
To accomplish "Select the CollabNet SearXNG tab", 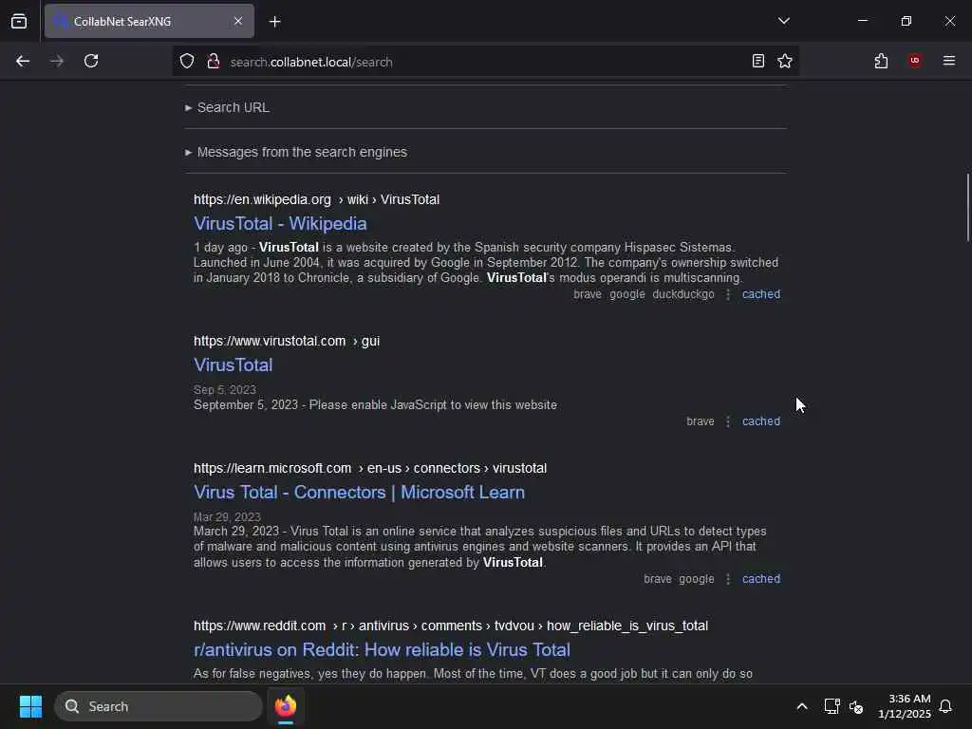I will point(149,21).
